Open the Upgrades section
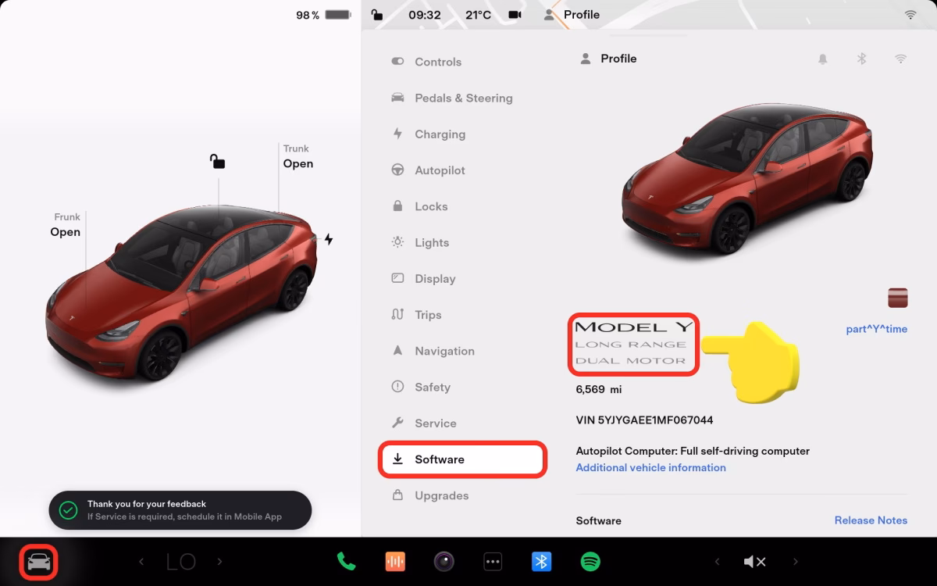The image size is (937, 586). pyautogui.click(x=441, y=495)
